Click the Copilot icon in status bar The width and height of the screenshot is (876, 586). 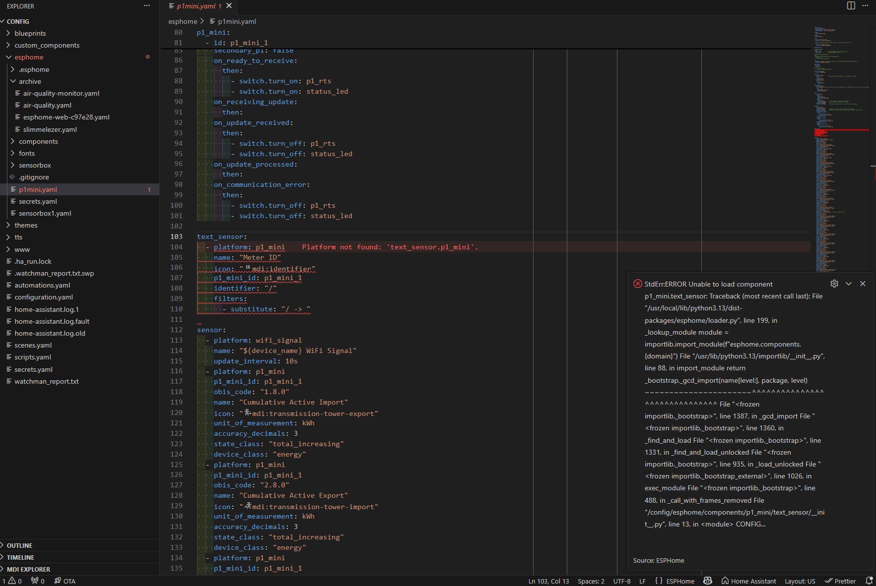pos(708,581)
